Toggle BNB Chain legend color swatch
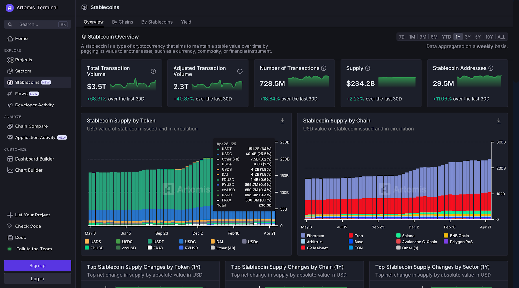 446,236
